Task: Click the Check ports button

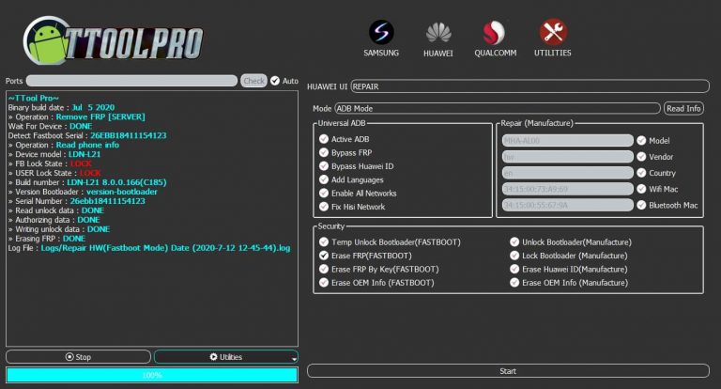Action: pos(253,81)
